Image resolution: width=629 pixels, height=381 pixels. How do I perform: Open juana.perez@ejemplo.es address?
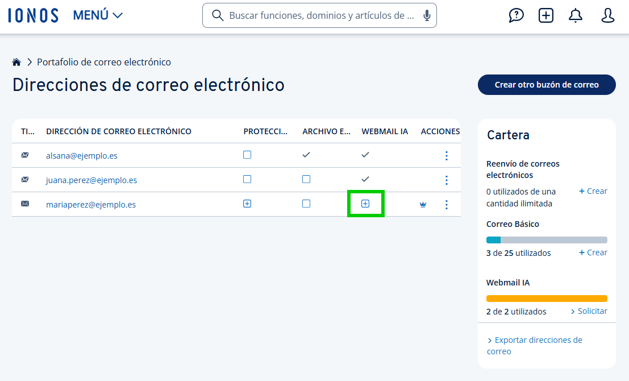[x=91, y=180]
